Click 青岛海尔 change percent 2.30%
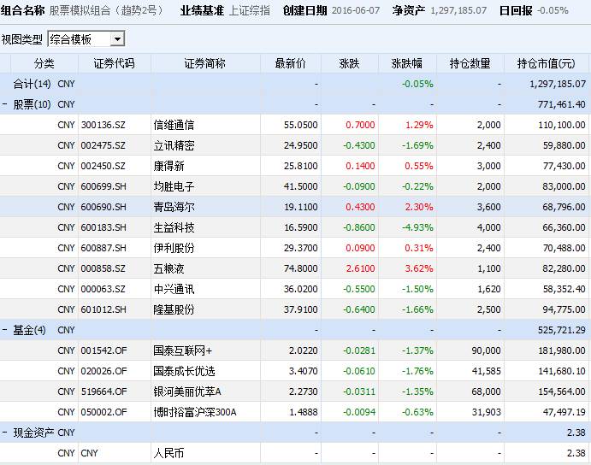Viewport: 591px width, 465px height. [419, 207]
